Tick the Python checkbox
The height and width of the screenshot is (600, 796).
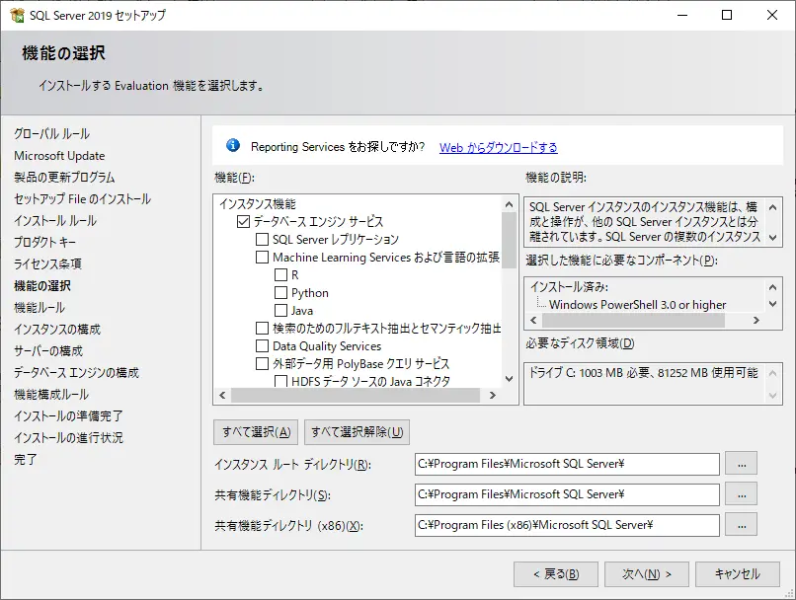pyautogui.click(x=280, y=293)
